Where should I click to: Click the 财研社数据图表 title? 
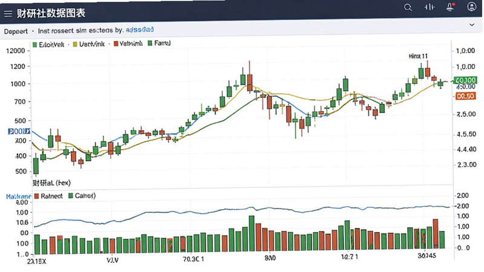[51, 13]
